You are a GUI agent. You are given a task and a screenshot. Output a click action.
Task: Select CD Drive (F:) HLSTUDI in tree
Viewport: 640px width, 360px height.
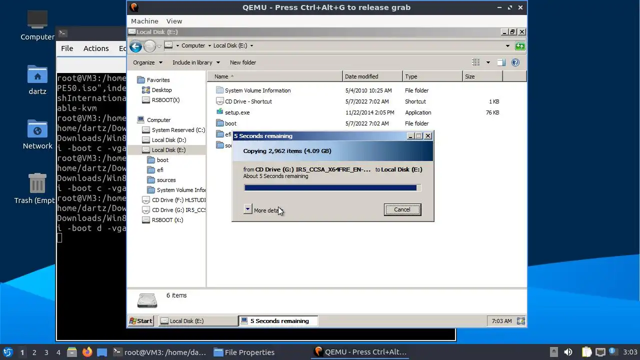click(x=173, y=200)
